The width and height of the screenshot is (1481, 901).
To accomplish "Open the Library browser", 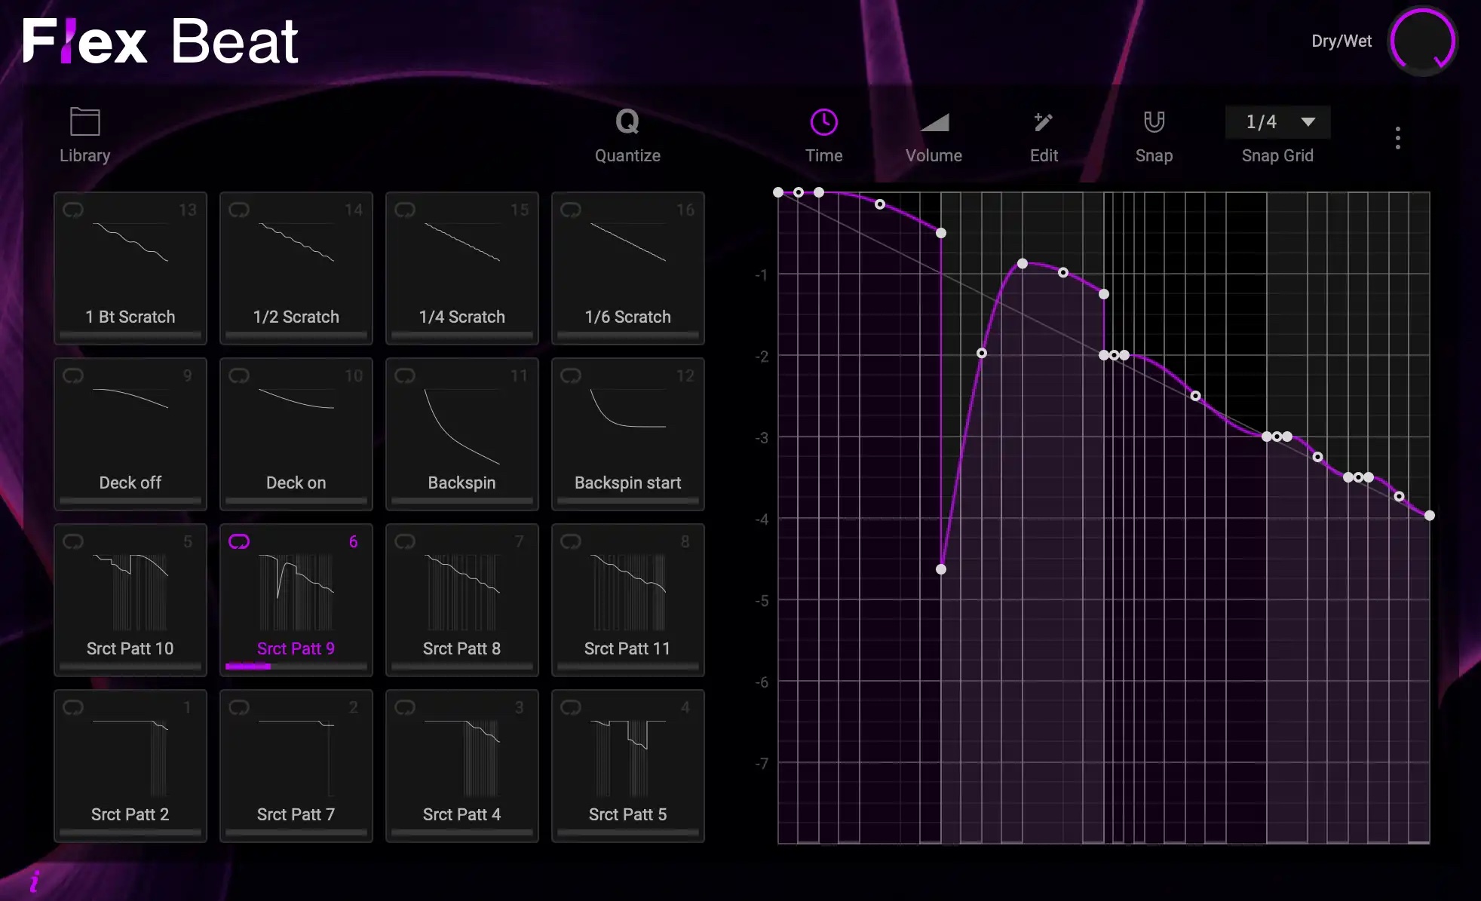I will 83,136.
